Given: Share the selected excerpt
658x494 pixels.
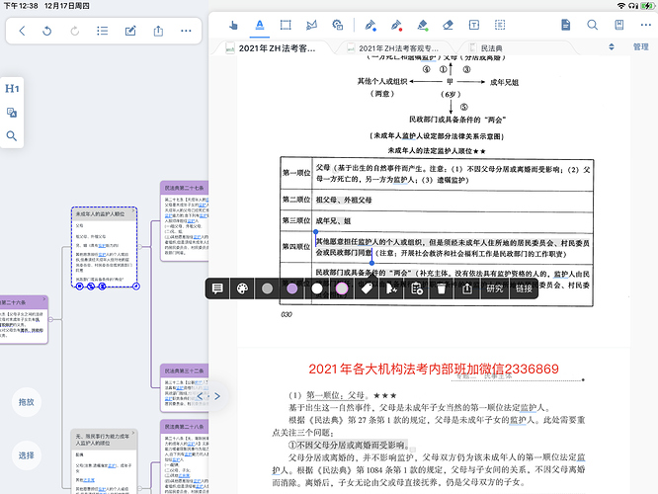Looking at the screenshot, I should (x=467, y=288).
